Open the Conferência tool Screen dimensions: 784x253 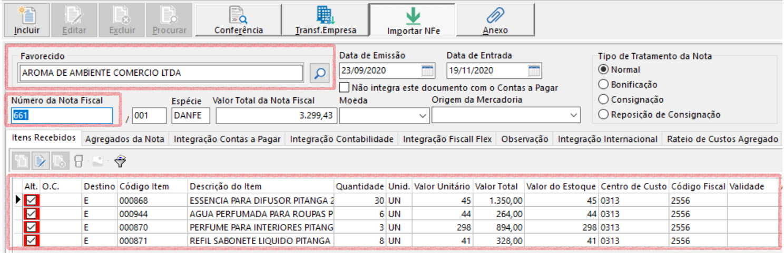click(x=238, y=20)
